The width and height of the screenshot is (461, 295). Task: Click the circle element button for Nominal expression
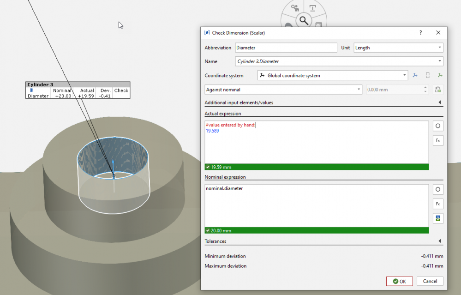tap(438, 189)
